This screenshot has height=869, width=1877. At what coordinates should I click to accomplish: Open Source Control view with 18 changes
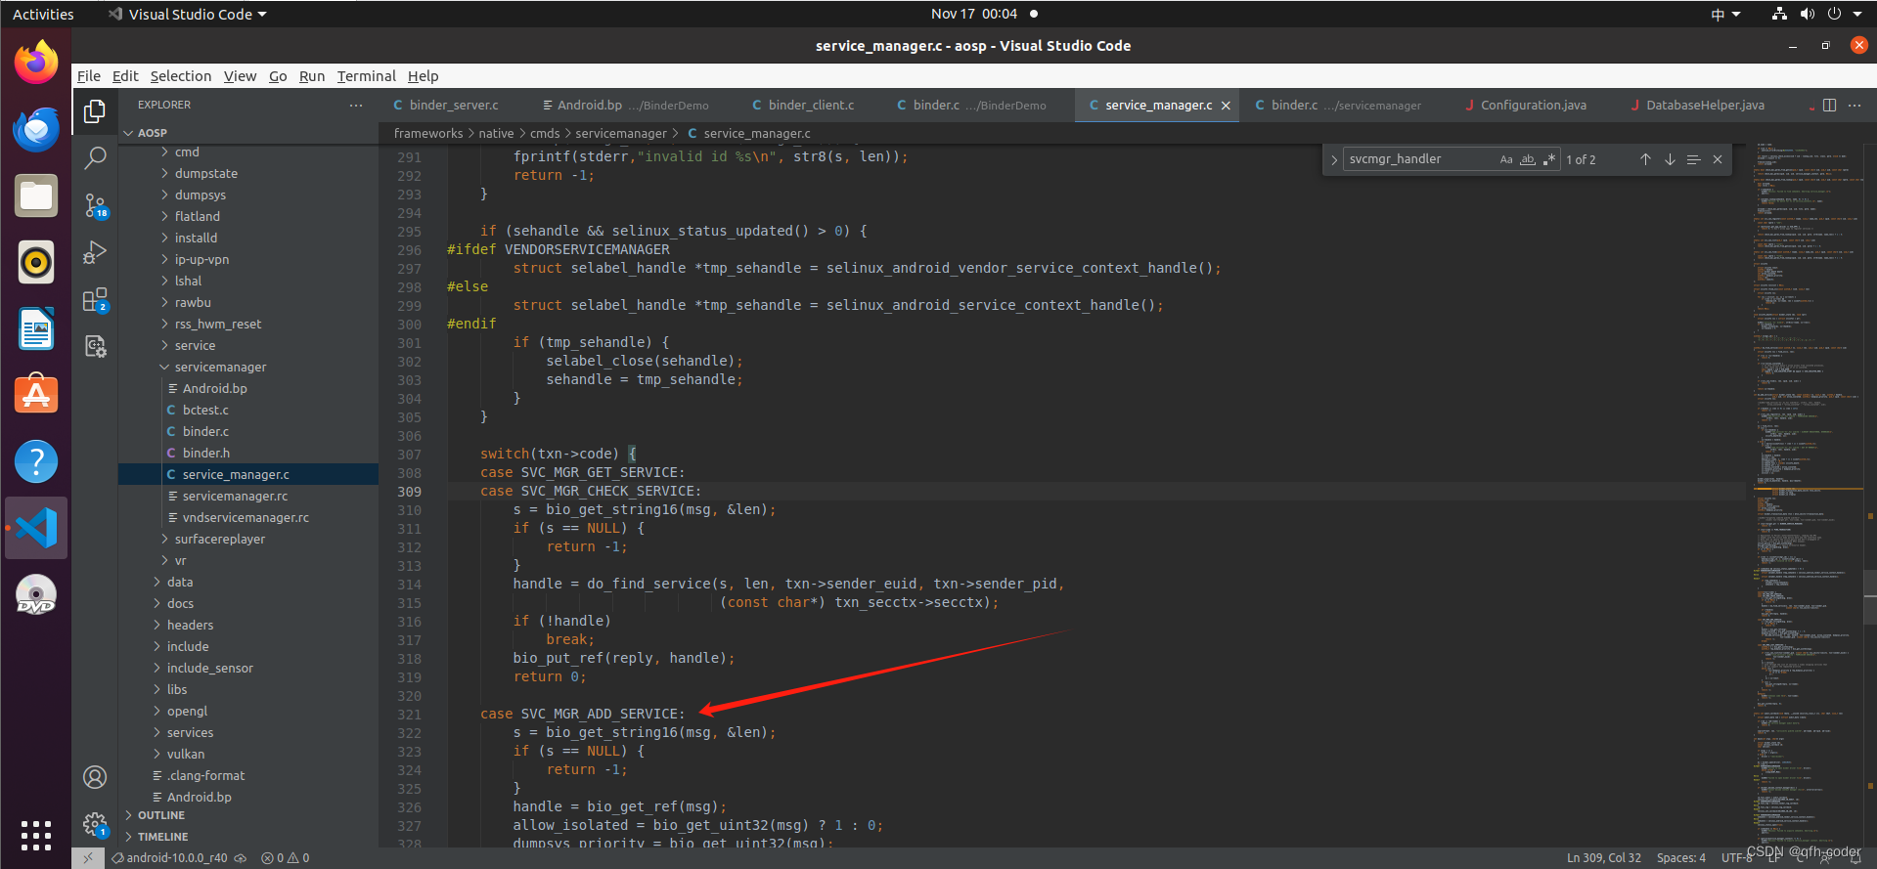click(x=95, y=205)
